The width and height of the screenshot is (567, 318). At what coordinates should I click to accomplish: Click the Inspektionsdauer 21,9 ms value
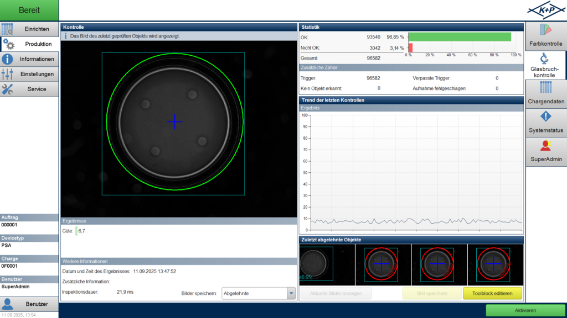point(125,292)
